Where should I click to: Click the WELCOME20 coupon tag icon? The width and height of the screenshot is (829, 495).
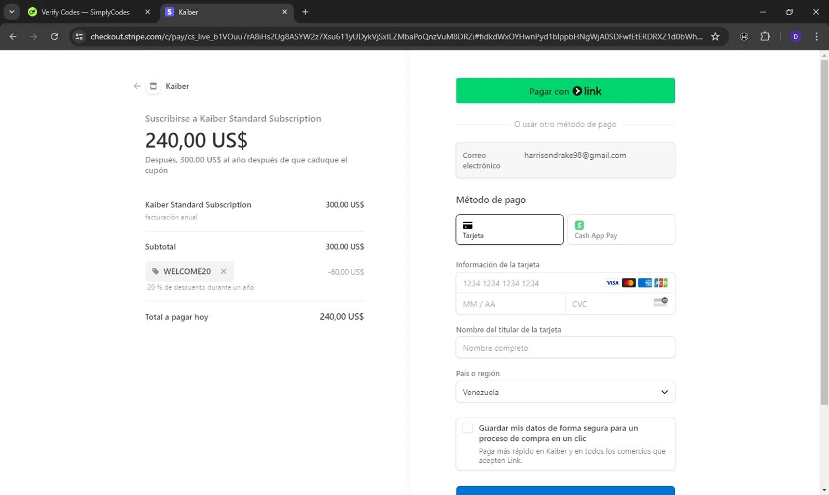click(x=156, y=271)
